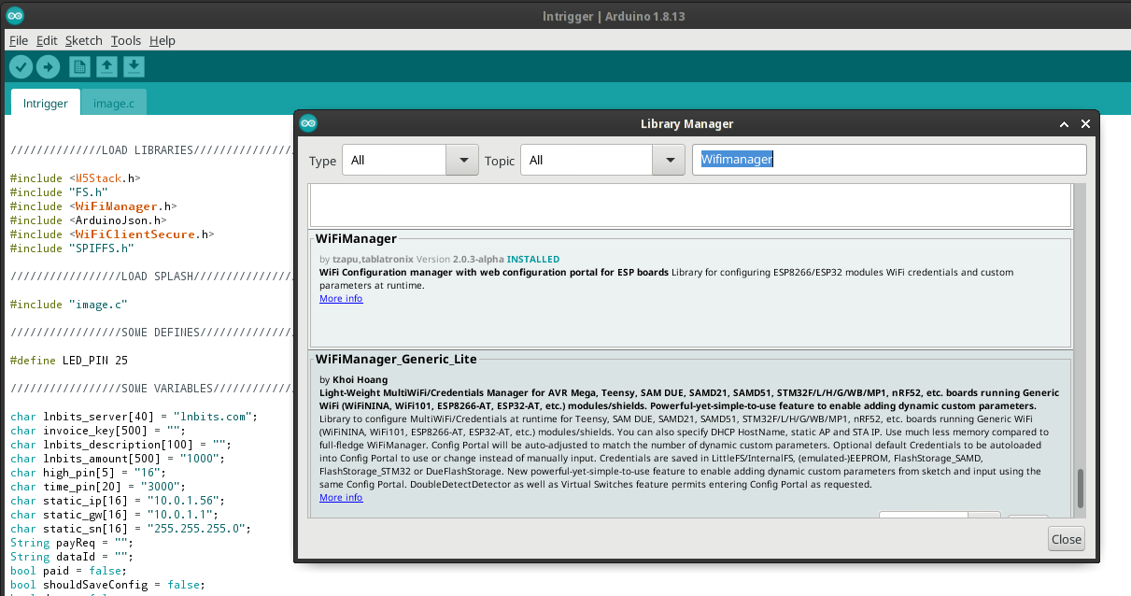Viewport: 1131px width, 596px height.
Task: Open the Tools menu
Action: coord(125,40)
